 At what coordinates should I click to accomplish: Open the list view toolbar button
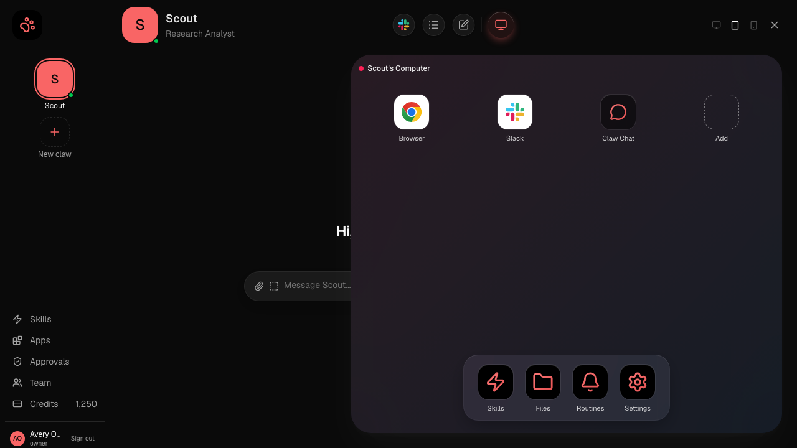434,25
